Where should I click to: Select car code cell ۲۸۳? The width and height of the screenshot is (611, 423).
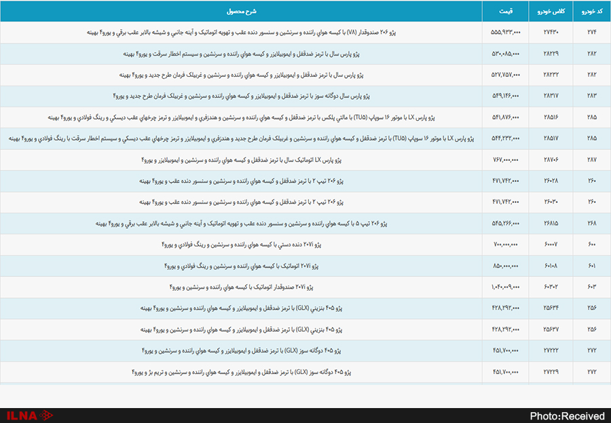(592, 96)
